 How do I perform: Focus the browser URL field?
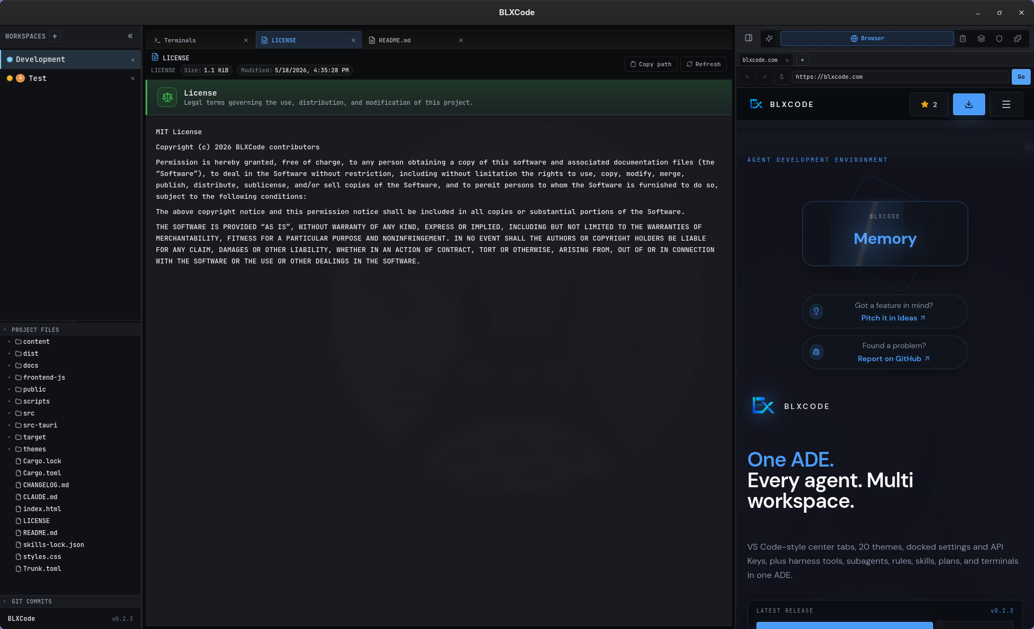click(x=900, y=77)
